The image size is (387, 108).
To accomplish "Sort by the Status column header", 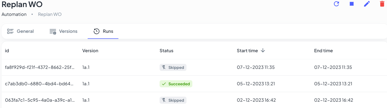I will click(x=166, y=51).
